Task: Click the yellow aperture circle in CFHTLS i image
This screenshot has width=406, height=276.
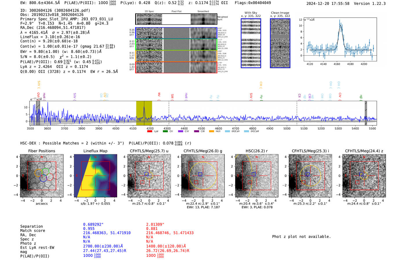Action: pos(310,176)
